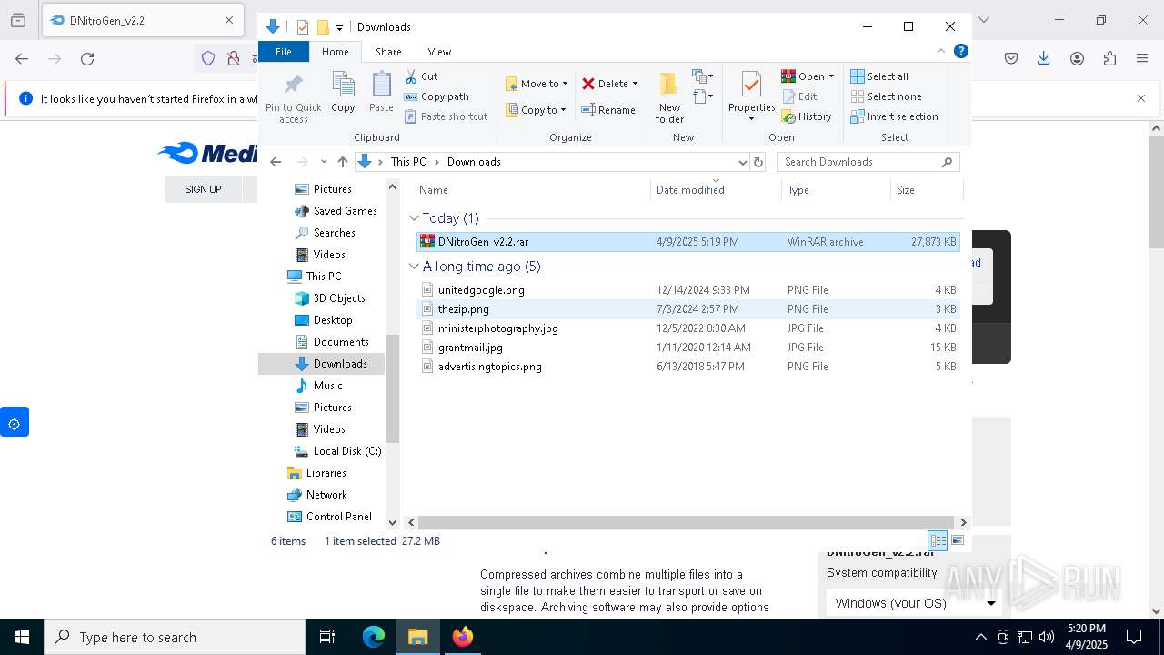
Task: Minimize the Explorer ribbon chevron
Action: click(941, 52)
